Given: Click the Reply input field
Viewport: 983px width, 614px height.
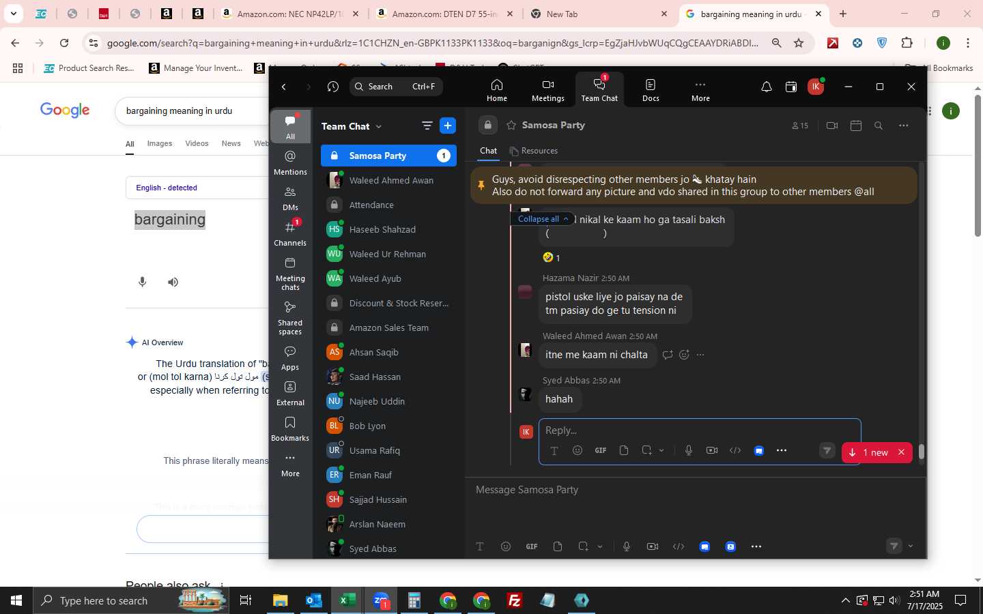Looking at the screenshot, I should pyautogui.click(x=700, y=430).
